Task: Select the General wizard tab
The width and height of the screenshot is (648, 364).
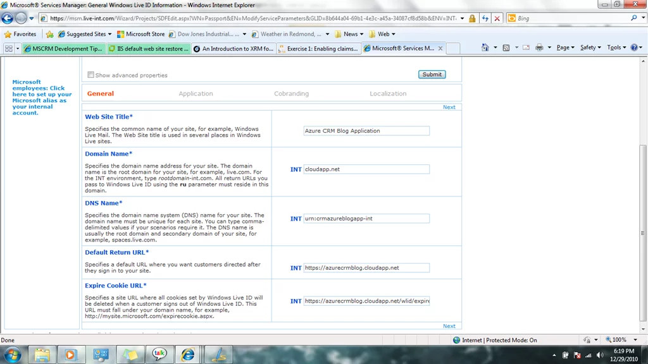Action: click(101, 94)
